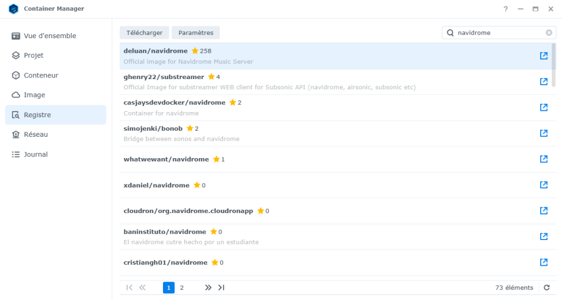Select the Registre section

[x=56, y=115]
